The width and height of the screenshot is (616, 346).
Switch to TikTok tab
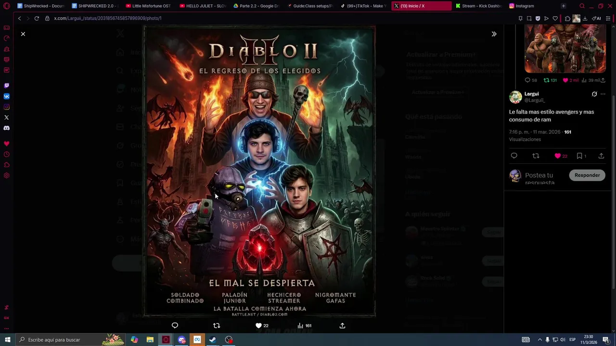pos(364,6)
